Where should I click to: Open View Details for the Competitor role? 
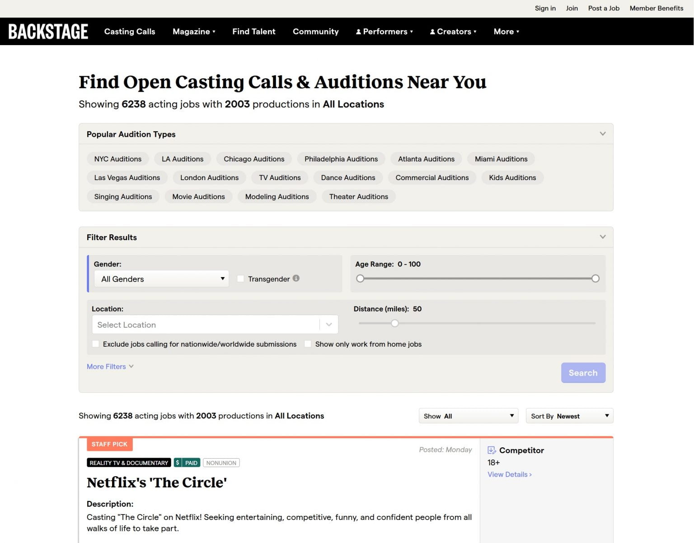[x=509, y=474]
